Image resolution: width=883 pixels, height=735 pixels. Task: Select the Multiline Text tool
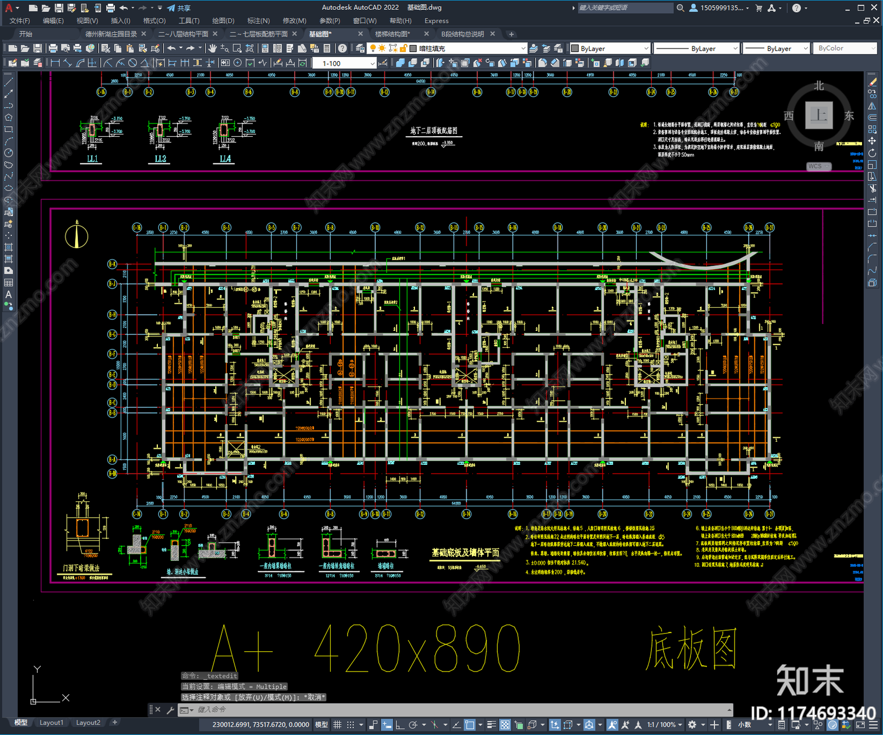[x=8, y=294]
